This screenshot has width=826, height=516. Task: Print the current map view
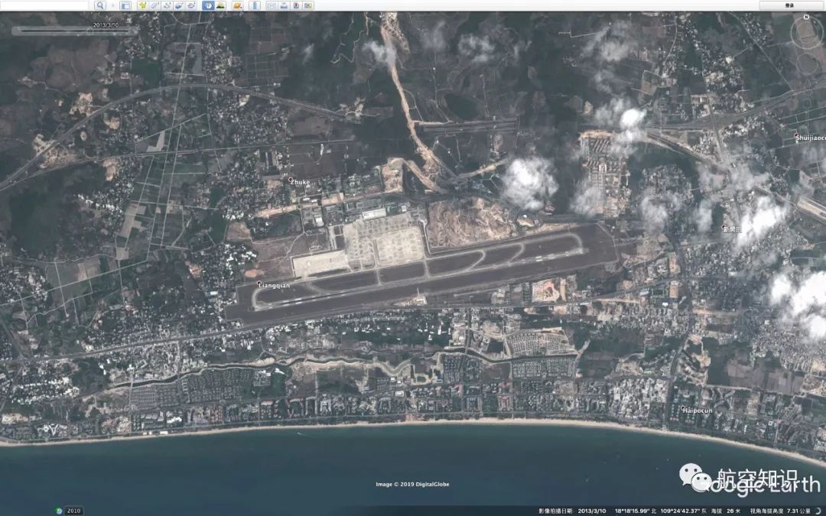284,5
